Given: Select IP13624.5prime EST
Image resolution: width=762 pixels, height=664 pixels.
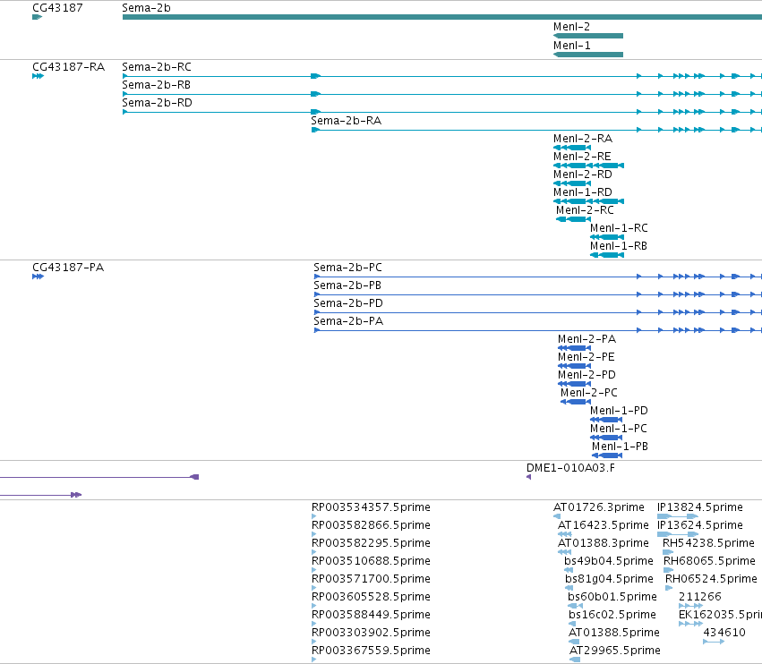Looking at the screenshot, I should point(678,534).
